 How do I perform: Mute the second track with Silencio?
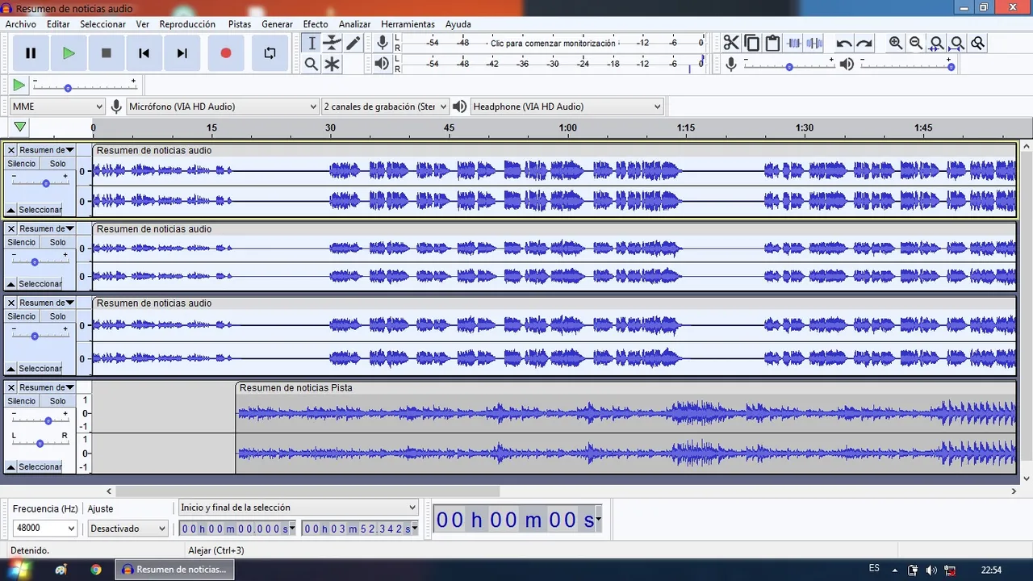[x=22, y=242]
